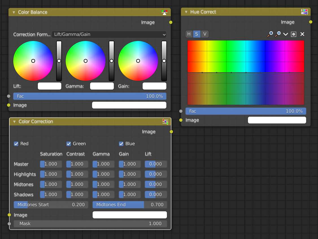318x239 pixels.
Task: Click the Color Correction node type icon
Action: 165,121
